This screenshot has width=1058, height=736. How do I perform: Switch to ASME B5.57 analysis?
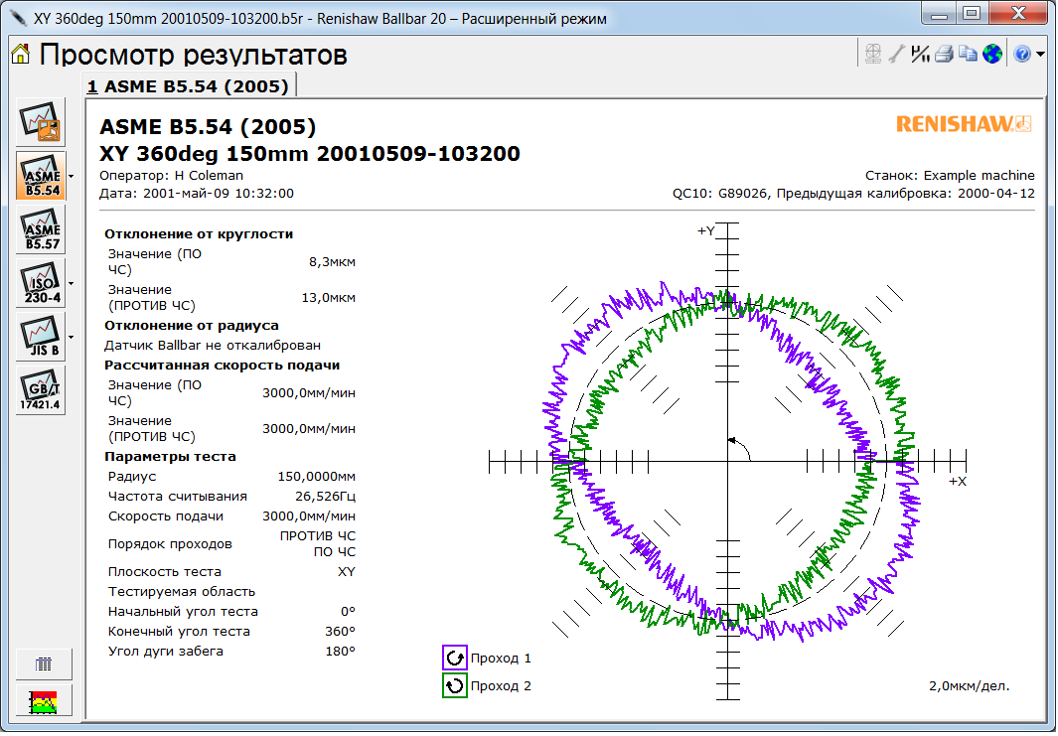[41, 229]
